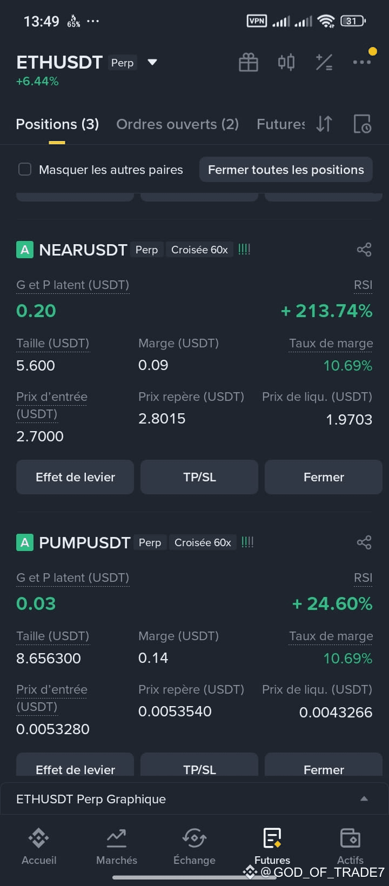Screen dimensions: 389x886
Task: Share the NEARUSDT position
Action: tap(364, 250)
